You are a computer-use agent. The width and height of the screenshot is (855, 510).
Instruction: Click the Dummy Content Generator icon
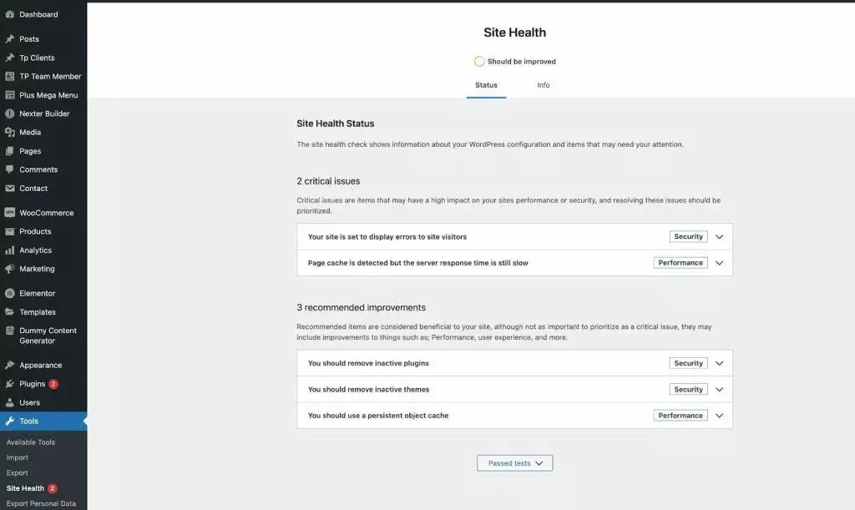click(x=10, y=331)
